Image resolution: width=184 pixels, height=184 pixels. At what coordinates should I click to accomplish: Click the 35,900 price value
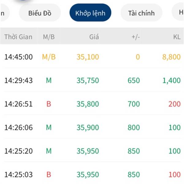click(x=88, y=128)
